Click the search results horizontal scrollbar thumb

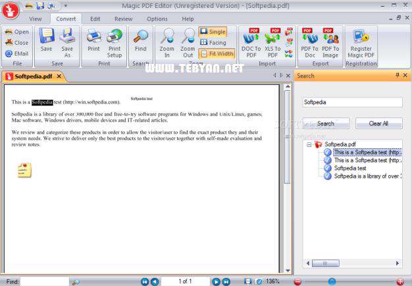(x=326, y=263)
